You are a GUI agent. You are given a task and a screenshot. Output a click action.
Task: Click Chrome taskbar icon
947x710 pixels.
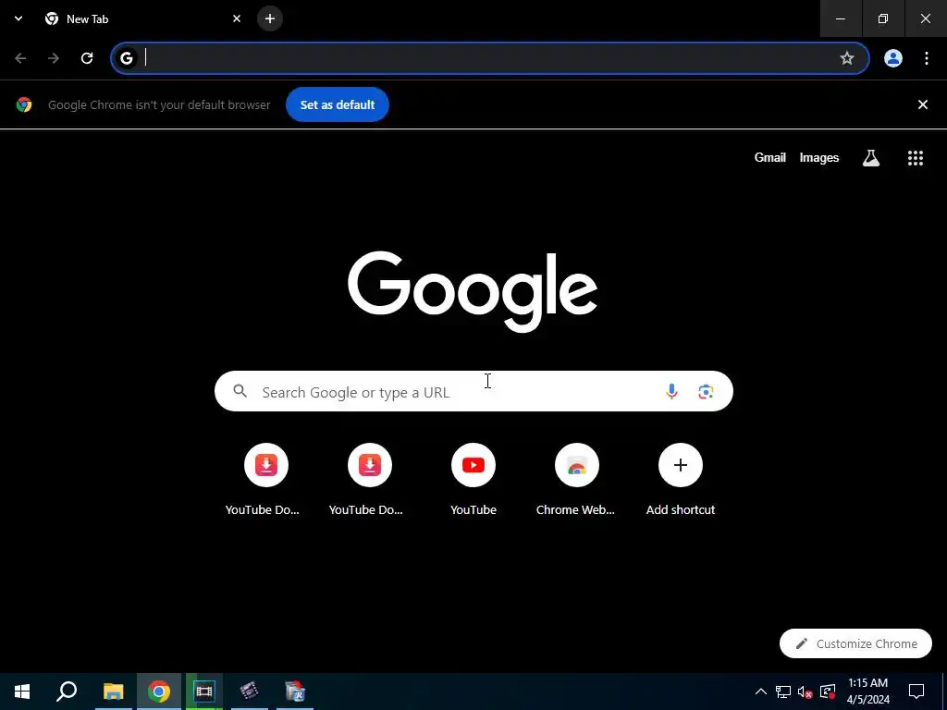pyautogui.click(x=159, y=692)
